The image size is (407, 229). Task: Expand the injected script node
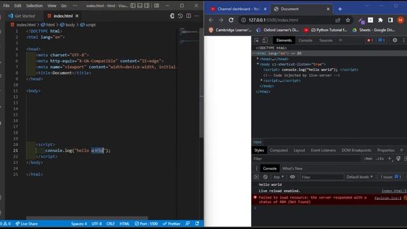pyautogui.click(x=261, y=80)
